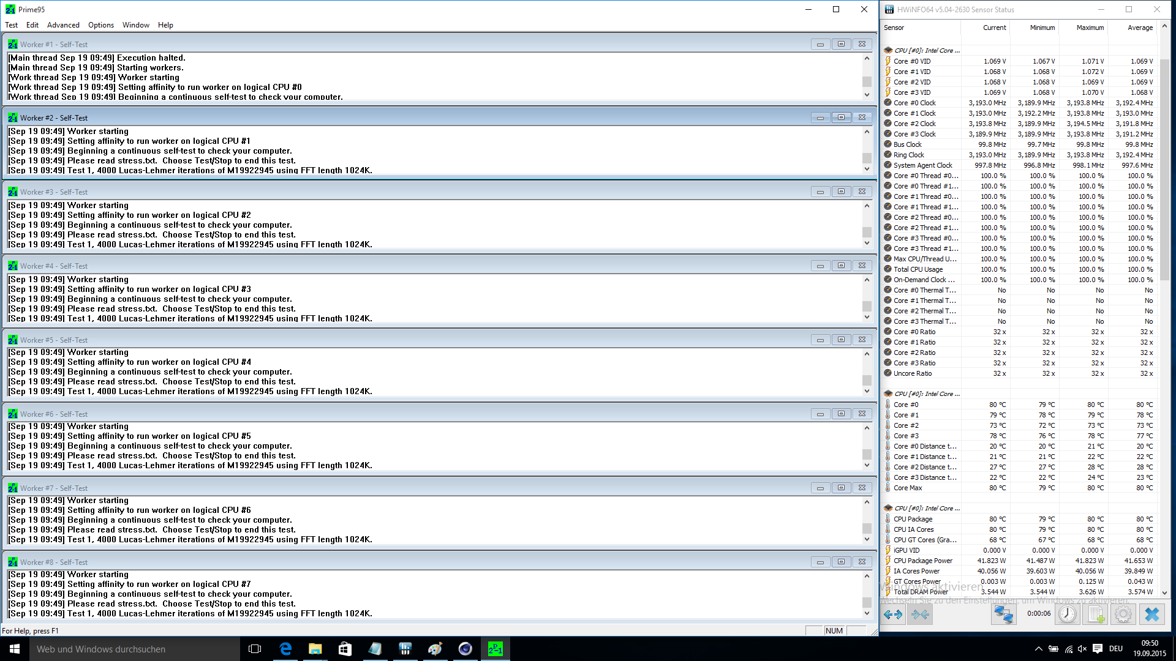The width and height of the screenshot is (1176, 661).
Task: Click Prime95 icon in the taskbar
Action: tap(495, 649)
